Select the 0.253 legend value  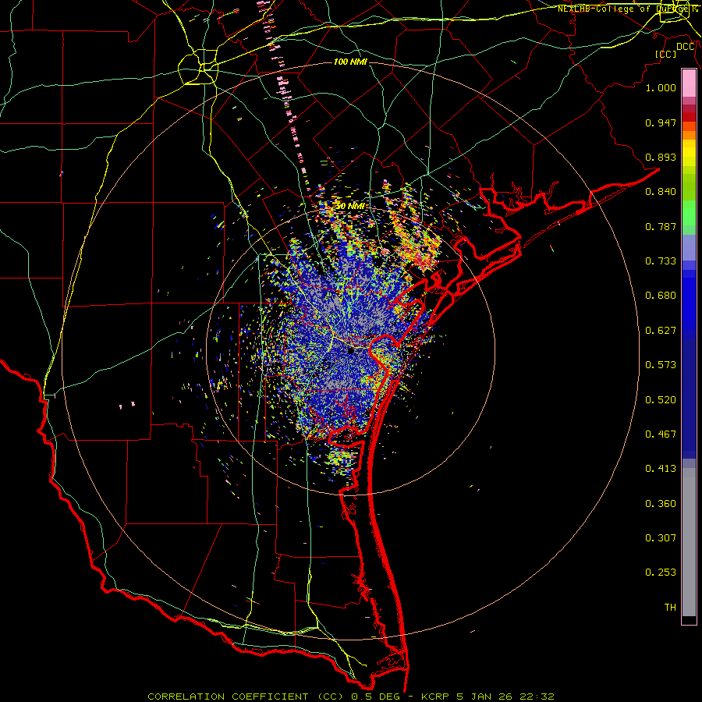click(661, 573)
